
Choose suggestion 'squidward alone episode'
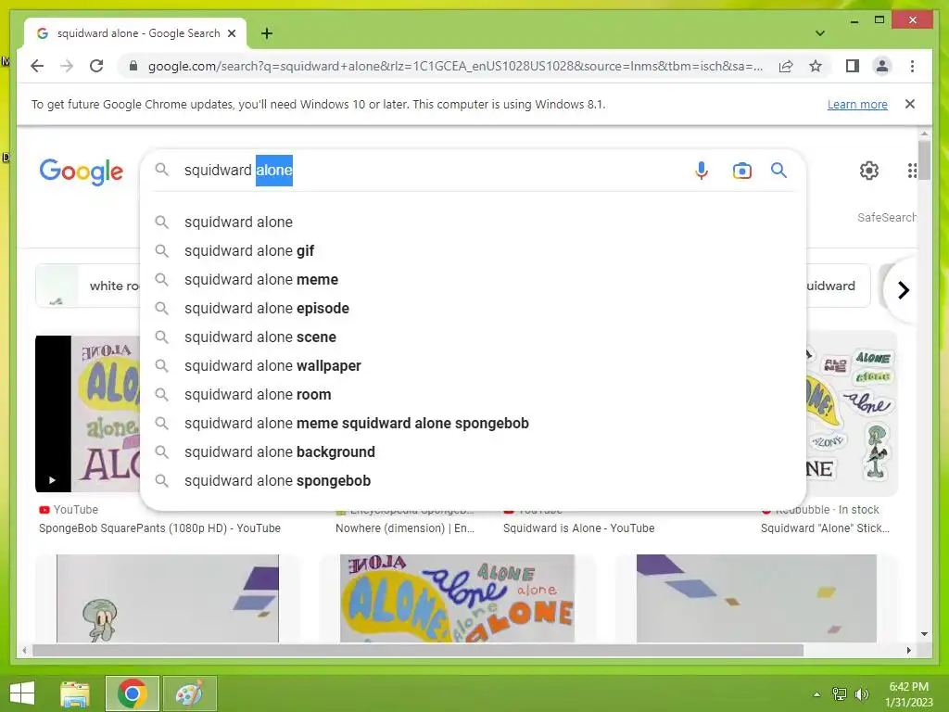[474, 308]
